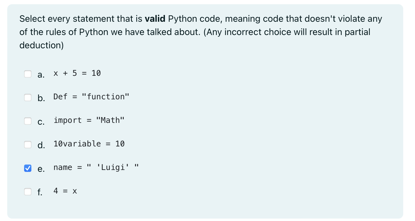Select the checkbox beside option d
This screenshot has width=415, height=221.
coord(28,145)
